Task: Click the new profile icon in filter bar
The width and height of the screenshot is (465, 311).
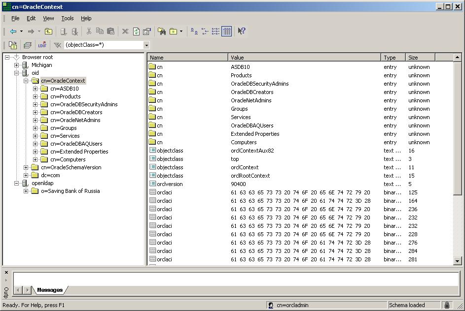Action: pyautogui.click(x=13, y=45)
